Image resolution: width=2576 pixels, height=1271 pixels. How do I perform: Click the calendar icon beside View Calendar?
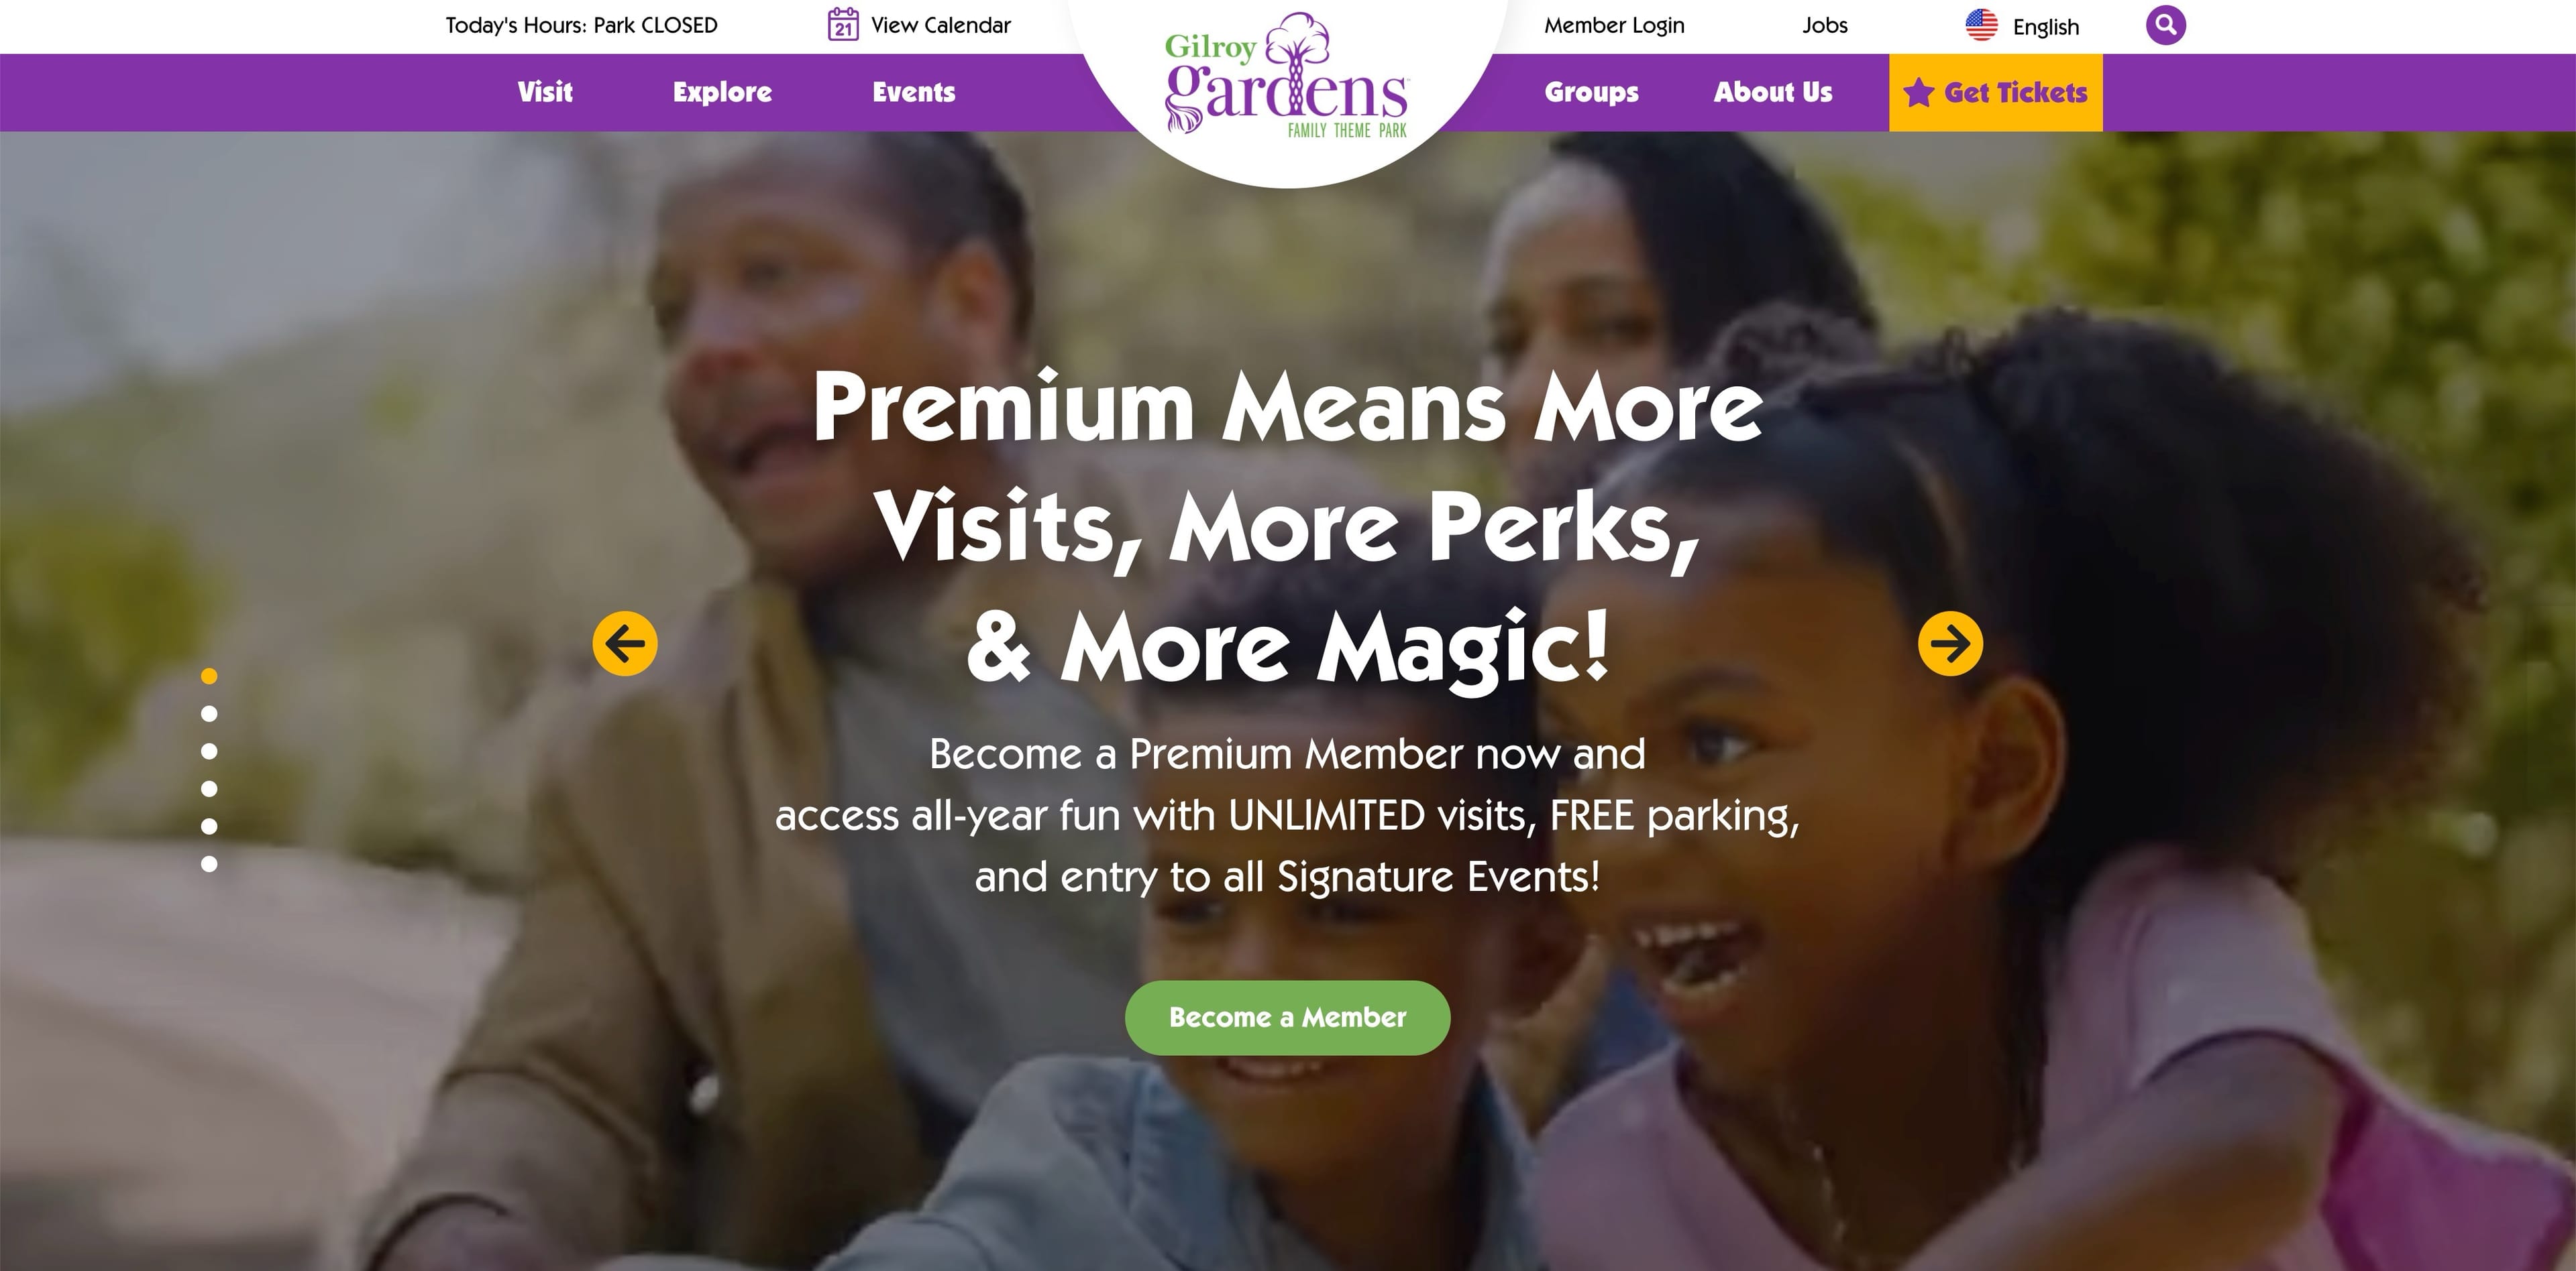843,24
